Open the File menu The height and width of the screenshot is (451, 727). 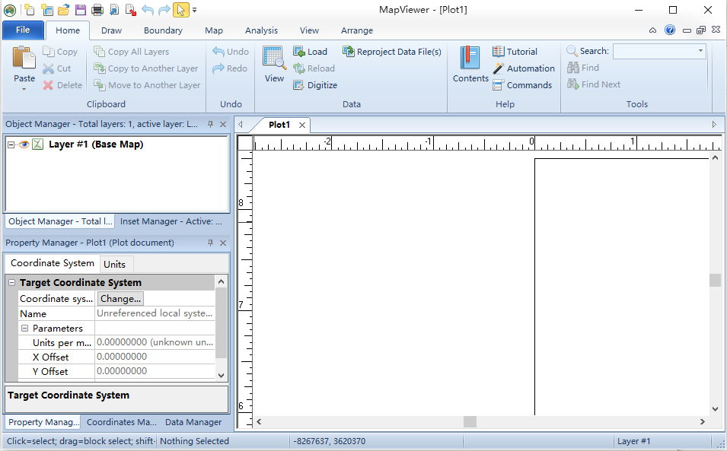(x=23, y=30)
